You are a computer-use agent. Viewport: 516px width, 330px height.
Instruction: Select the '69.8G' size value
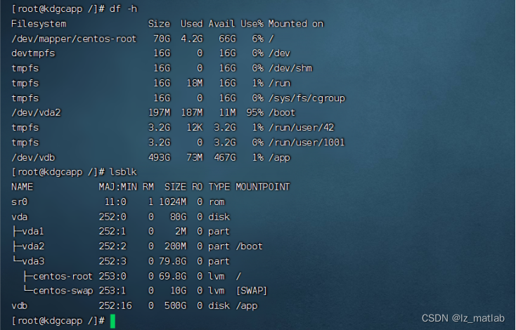click(x=173, y=276)
